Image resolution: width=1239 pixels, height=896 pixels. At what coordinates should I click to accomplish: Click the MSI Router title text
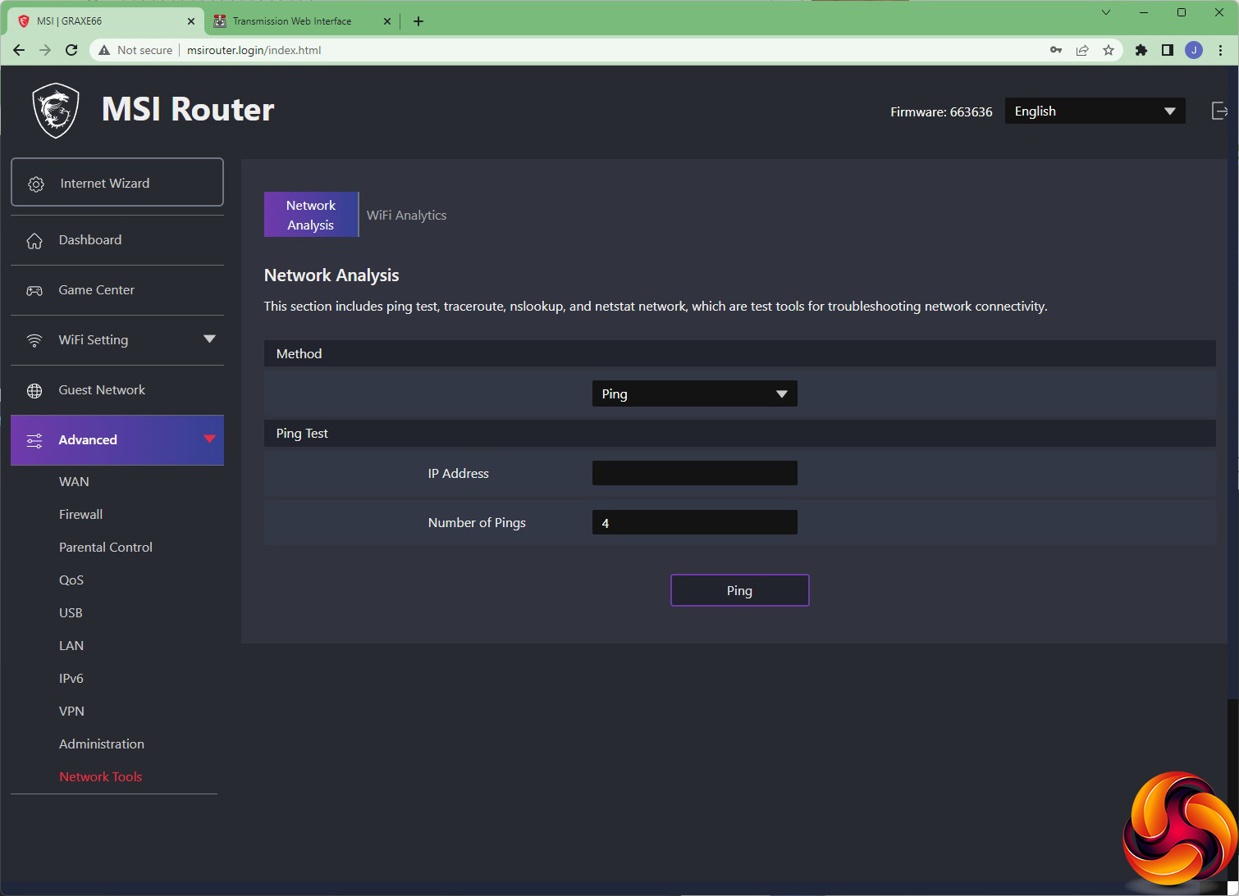tap(188, 109)
